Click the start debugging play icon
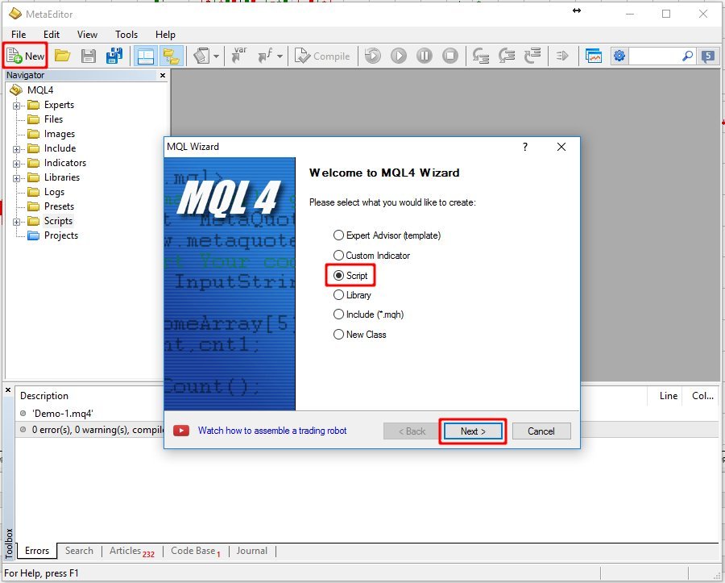 (399, 56)
